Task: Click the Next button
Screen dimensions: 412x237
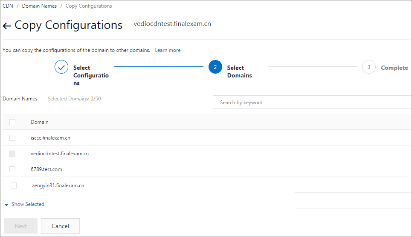Action: pos(20,226)
